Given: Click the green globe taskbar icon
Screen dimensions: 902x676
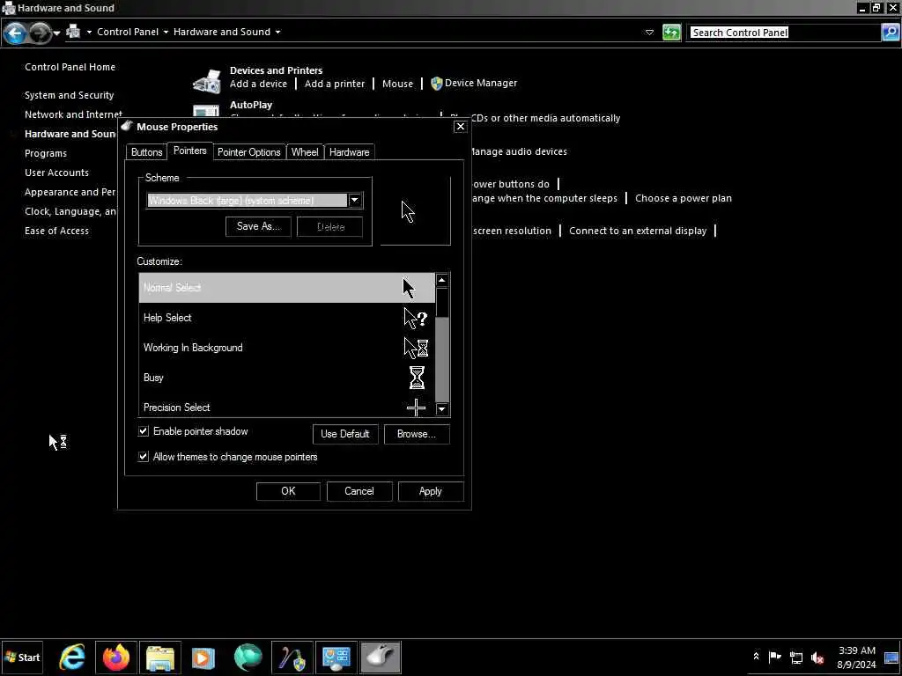Looking at the screenshot, I should click(248, 657).
